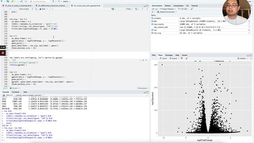Expand the res object
This screenshot has height=143, width=254.
152,30
